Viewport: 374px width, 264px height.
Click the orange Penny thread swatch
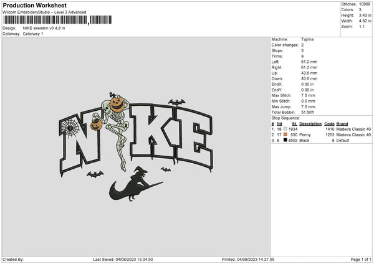pyautogui.click(x=285, y=134)
